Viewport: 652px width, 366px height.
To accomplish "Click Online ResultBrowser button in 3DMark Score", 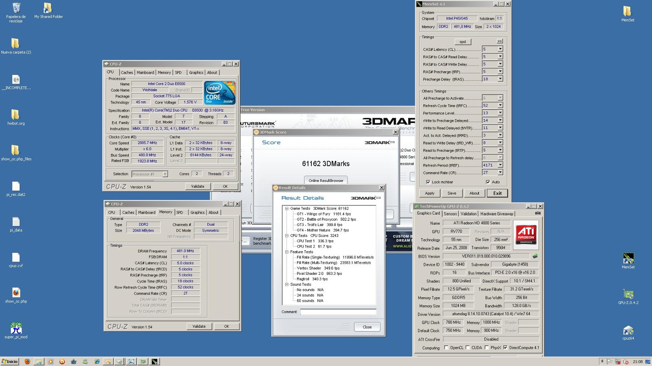I will 326,180.
